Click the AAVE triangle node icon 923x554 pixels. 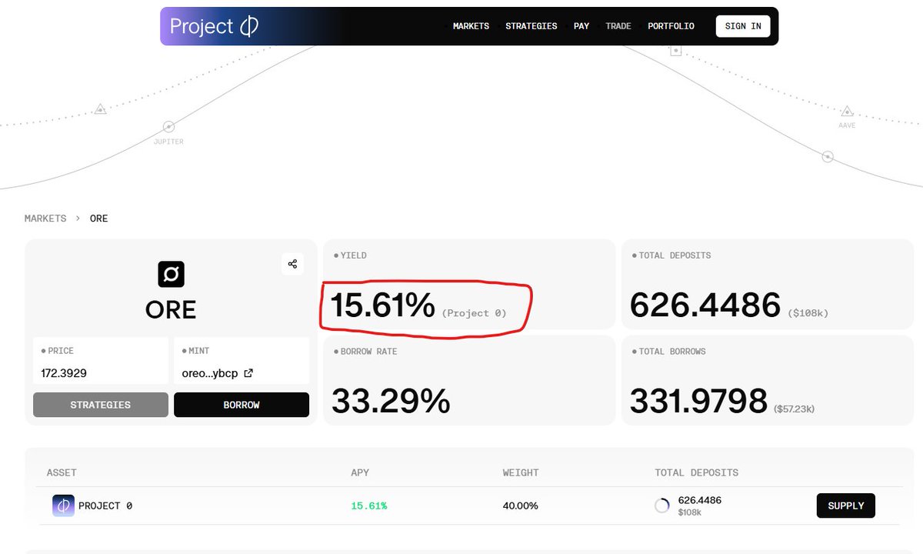tap(847, 111)
